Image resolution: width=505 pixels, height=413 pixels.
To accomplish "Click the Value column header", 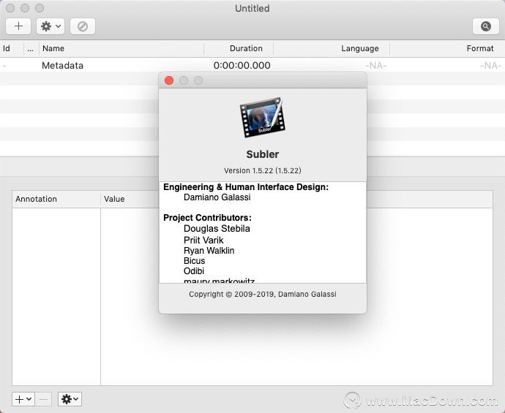I will click(x=114, y=199).
